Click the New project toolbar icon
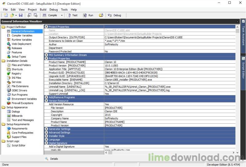Image resolution: width=246 pixels, height=167 pixels. click(x=6, y=15)
